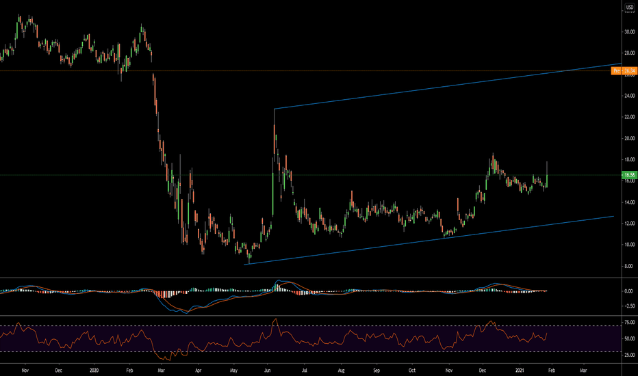Click the 30.00 price axis label
The width and height of the screenshot is (638, 376).
click(x=630, y=31)
